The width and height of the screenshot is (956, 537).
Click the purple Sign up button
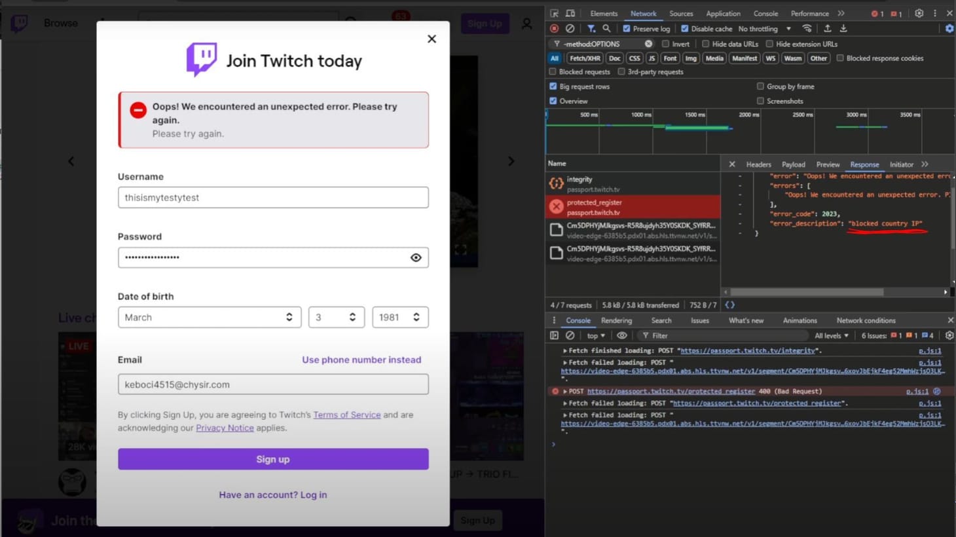[272, 458]
